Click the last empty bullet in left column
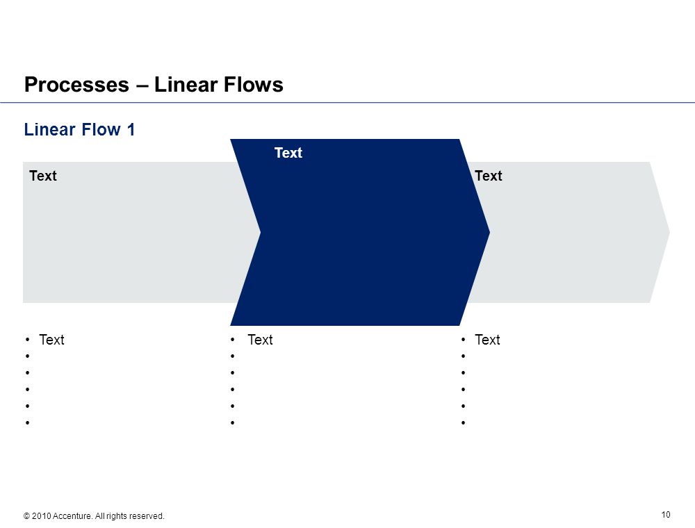 tap(28, 422)
